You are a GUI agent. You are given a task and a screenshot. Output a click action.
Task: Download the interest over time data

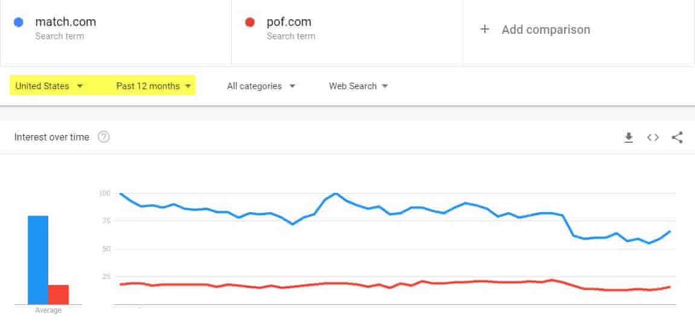[x=628, y=137]
